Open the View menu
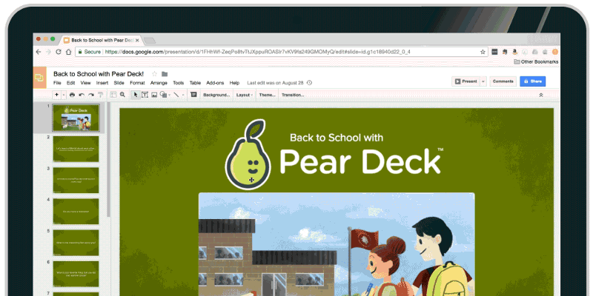593x296 pixels. (85, 83)
